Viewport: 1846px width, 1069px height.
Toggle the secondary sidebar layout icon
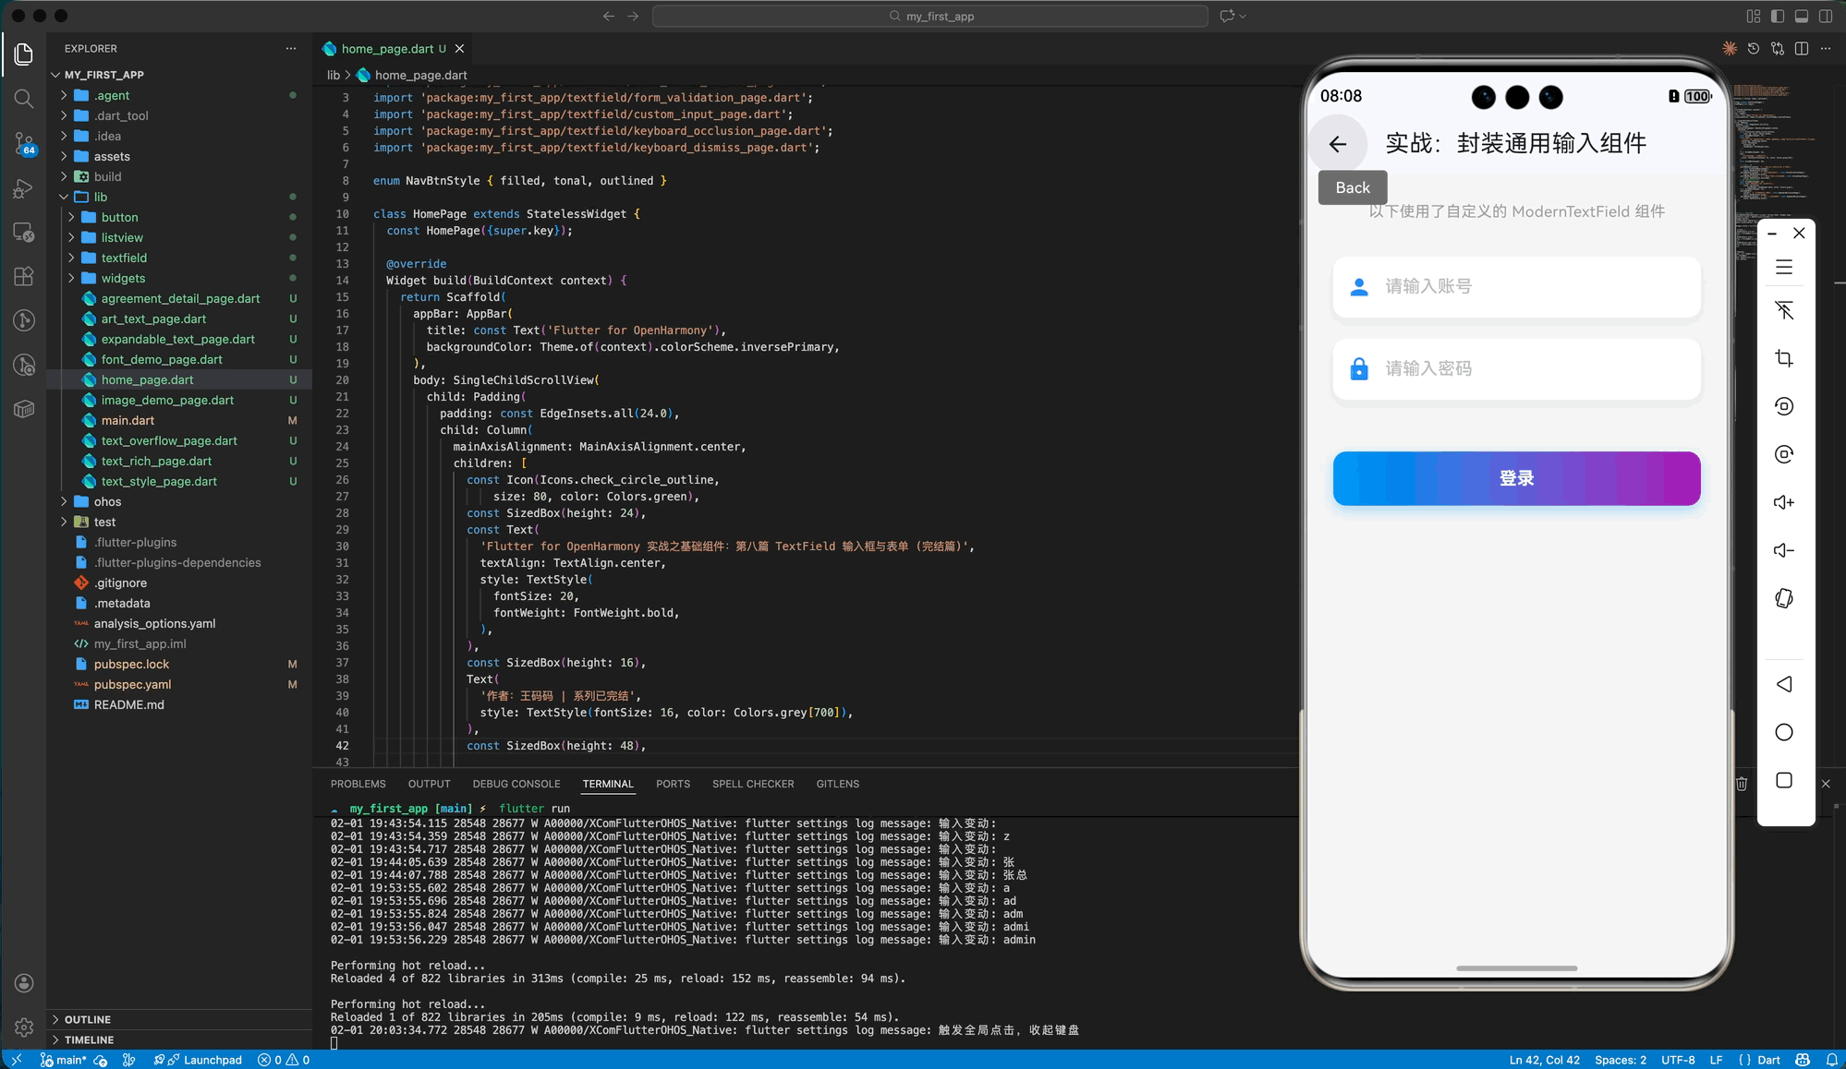click(1825, 16)
